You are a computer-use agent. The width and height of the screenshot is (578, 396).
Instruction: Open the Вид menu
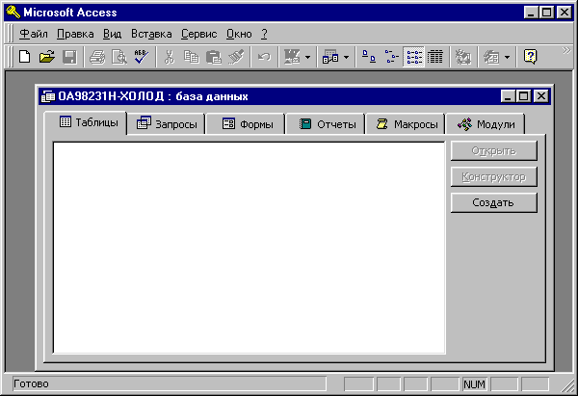pos(112,34)
